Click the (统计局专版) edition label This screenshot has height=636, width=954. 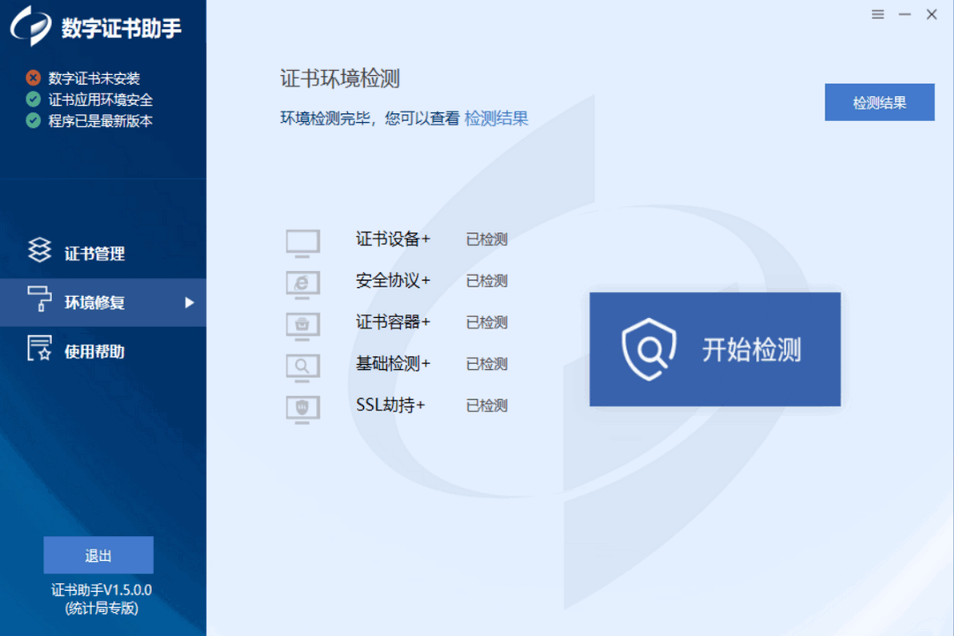click(102, 608)
